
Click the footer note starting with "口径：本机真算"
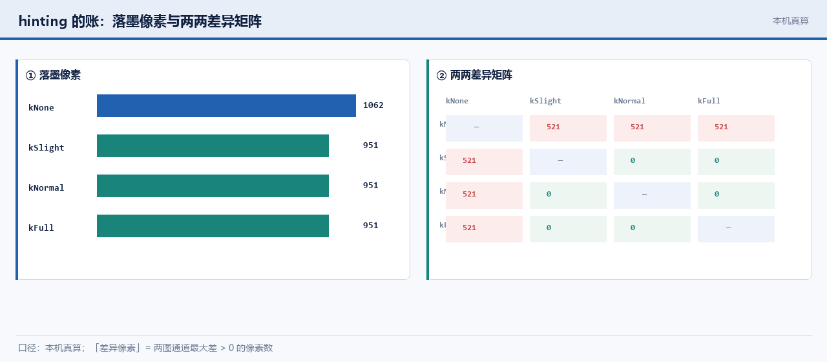pos(145,348)
